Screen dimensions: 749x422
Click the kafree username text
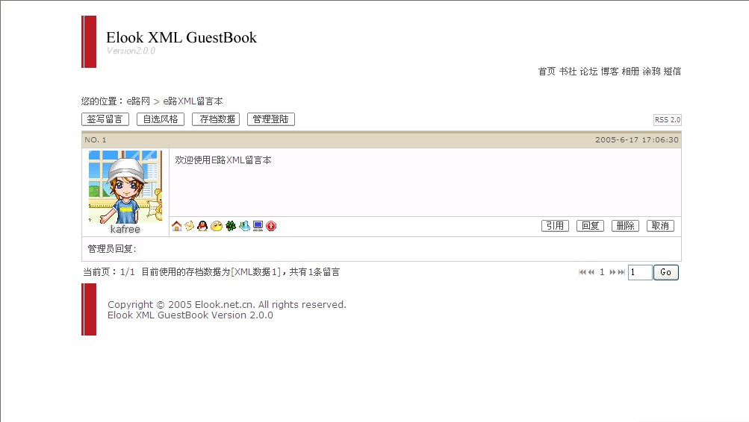click(125, 230)
